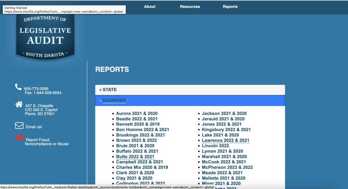This screenshot has width=348, height=189.
Task: Click the red flag Report Fraud icon
Action: 20,138
